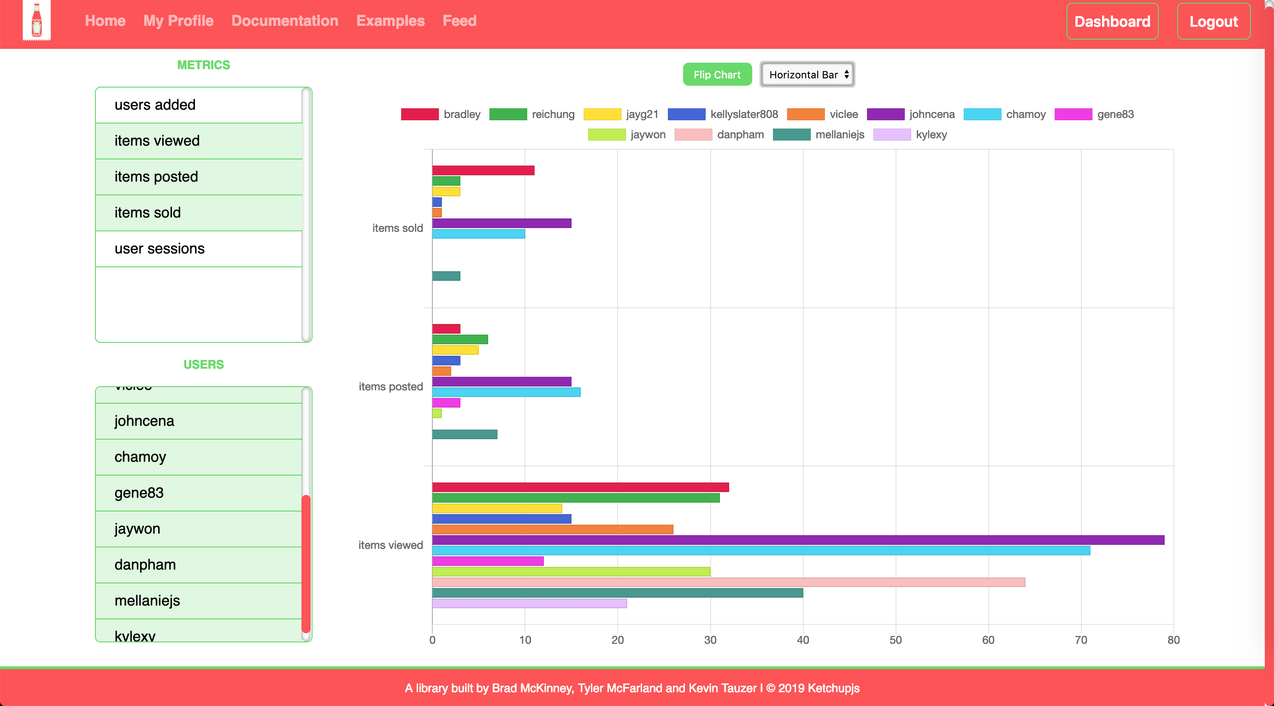Toggle chamoy legend swatch

pos(982,114)
